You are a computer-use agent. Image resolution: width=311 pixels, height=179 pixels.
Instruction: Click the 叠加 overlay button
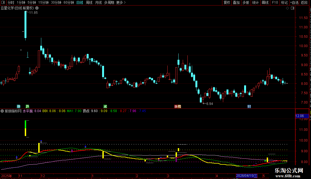point(236,2)
